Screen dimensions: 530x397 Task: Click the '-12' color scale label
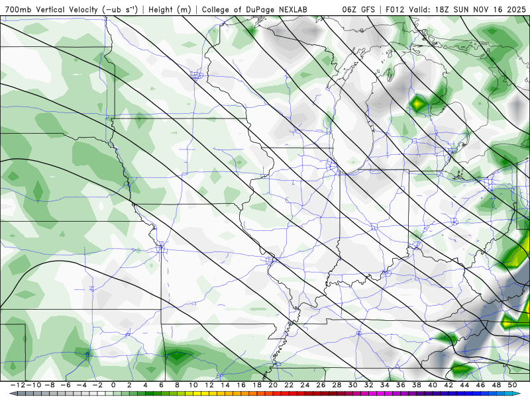17,385
